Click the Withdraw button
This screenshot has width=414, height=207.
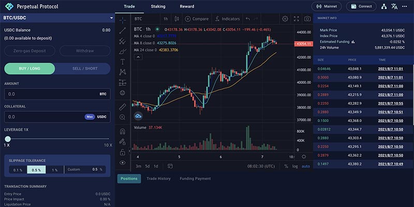click(x=85, y=51)
